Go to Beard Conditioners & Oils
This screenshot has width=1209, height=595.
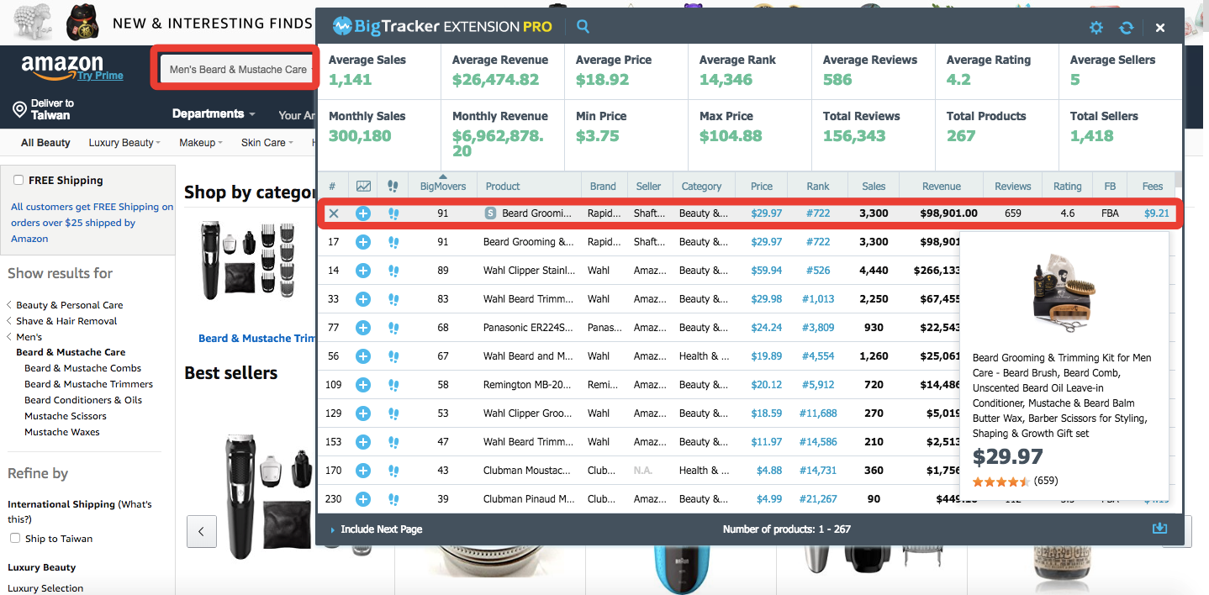pyautogui.click(x=83, y=400)
